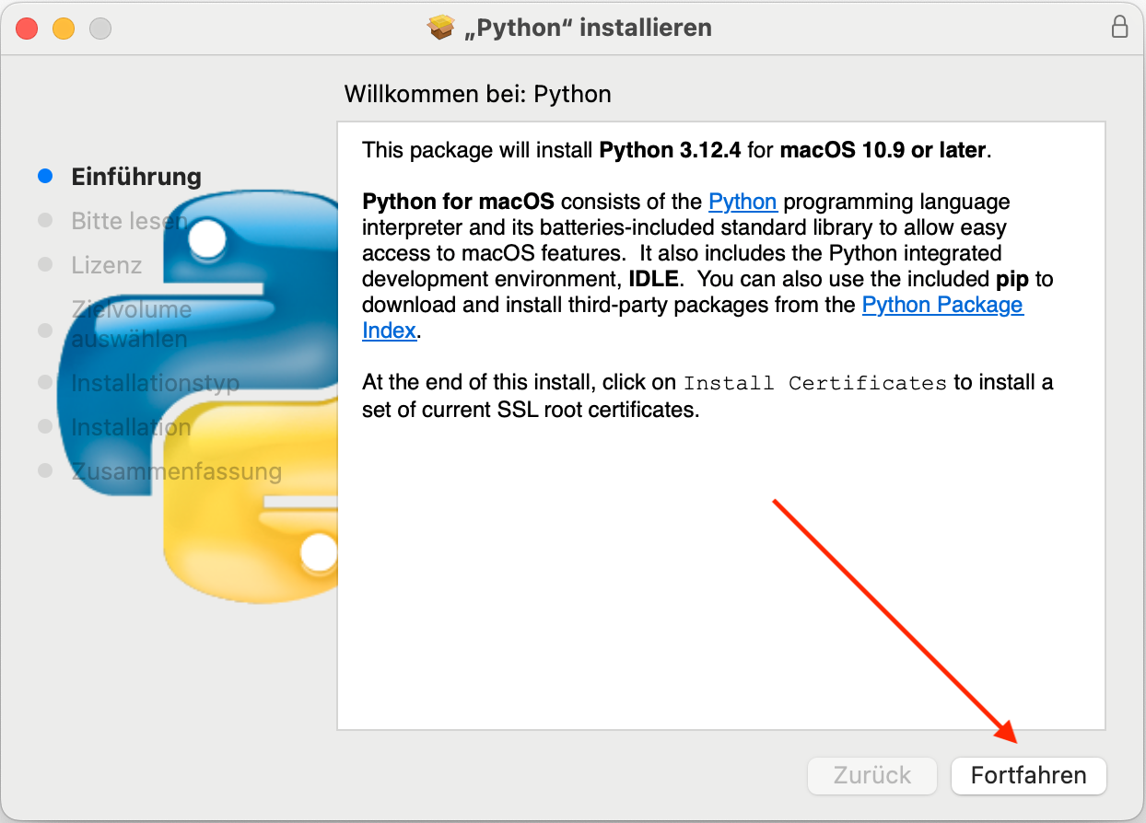This screenshot has width=1146, height=823.
Task: Click the disabled Zurück button
Action: [871, 775]
